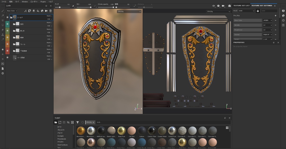Toggle visibility of 宝石 layer
Screen dimensions: 286x149
[x=8, y=24]
